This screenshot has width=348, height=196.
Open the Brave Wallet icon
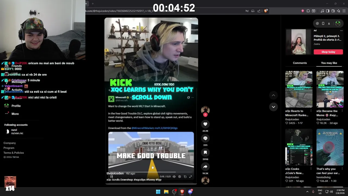point(333,11)
